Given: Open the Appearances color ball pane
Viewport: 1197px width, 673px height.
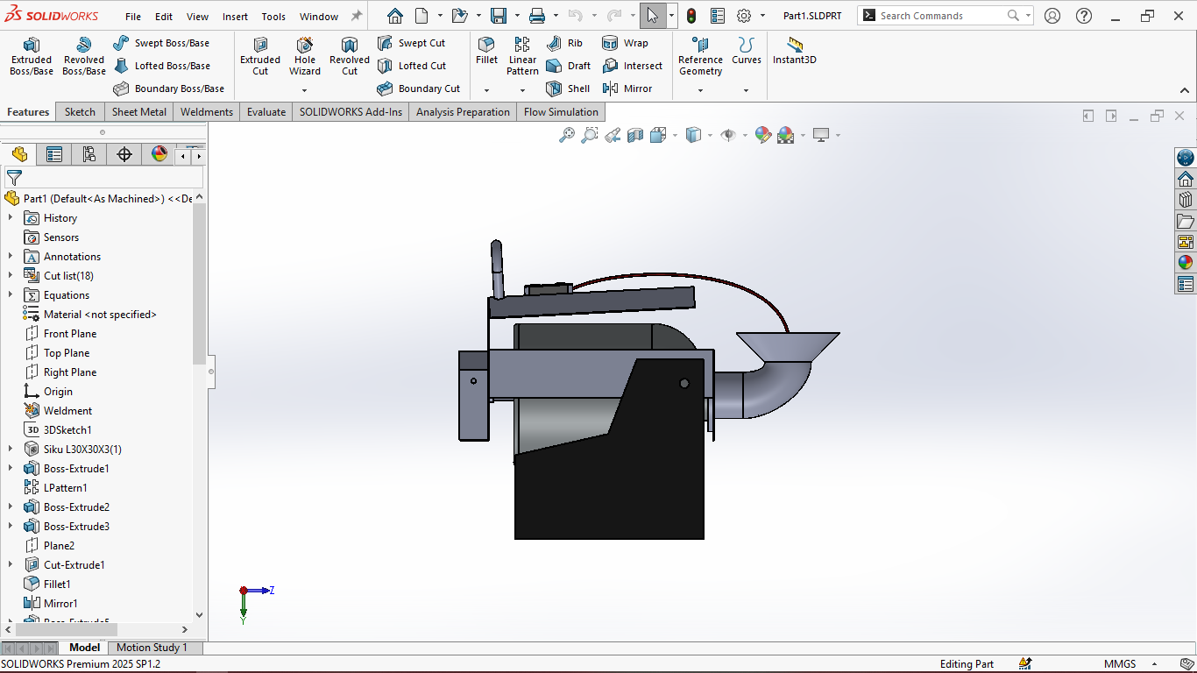Looking at the screenshot, I should 1186,262.
